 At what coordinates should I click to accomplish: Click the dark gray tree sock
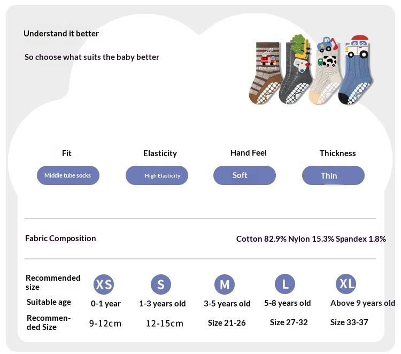pos(297,71)
